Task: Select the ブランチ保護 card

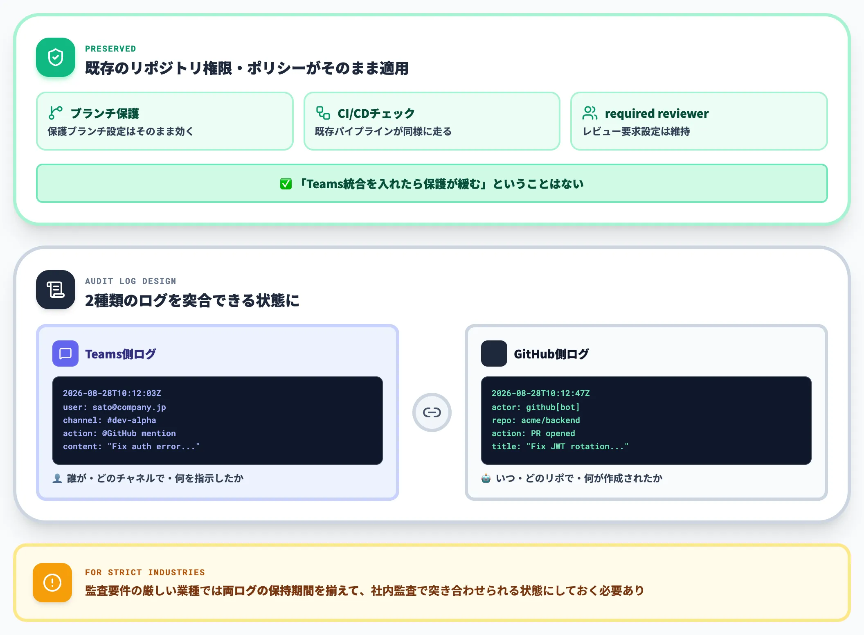Action: point(165,121)
